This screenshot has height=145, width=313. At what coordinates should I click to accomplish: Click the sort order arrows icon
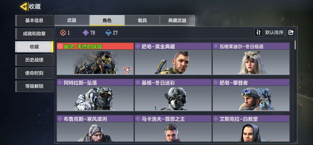[258, 32]
